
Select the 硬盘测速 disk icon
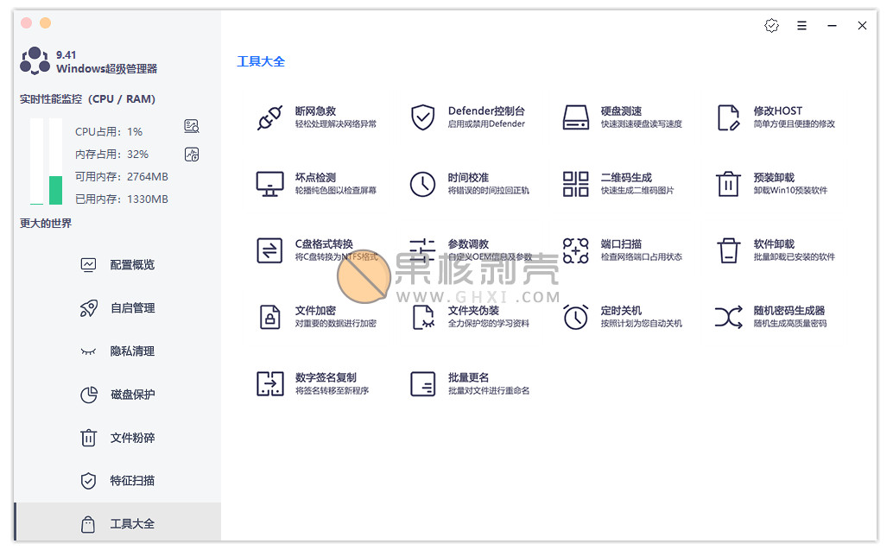[x=575, y=117]
